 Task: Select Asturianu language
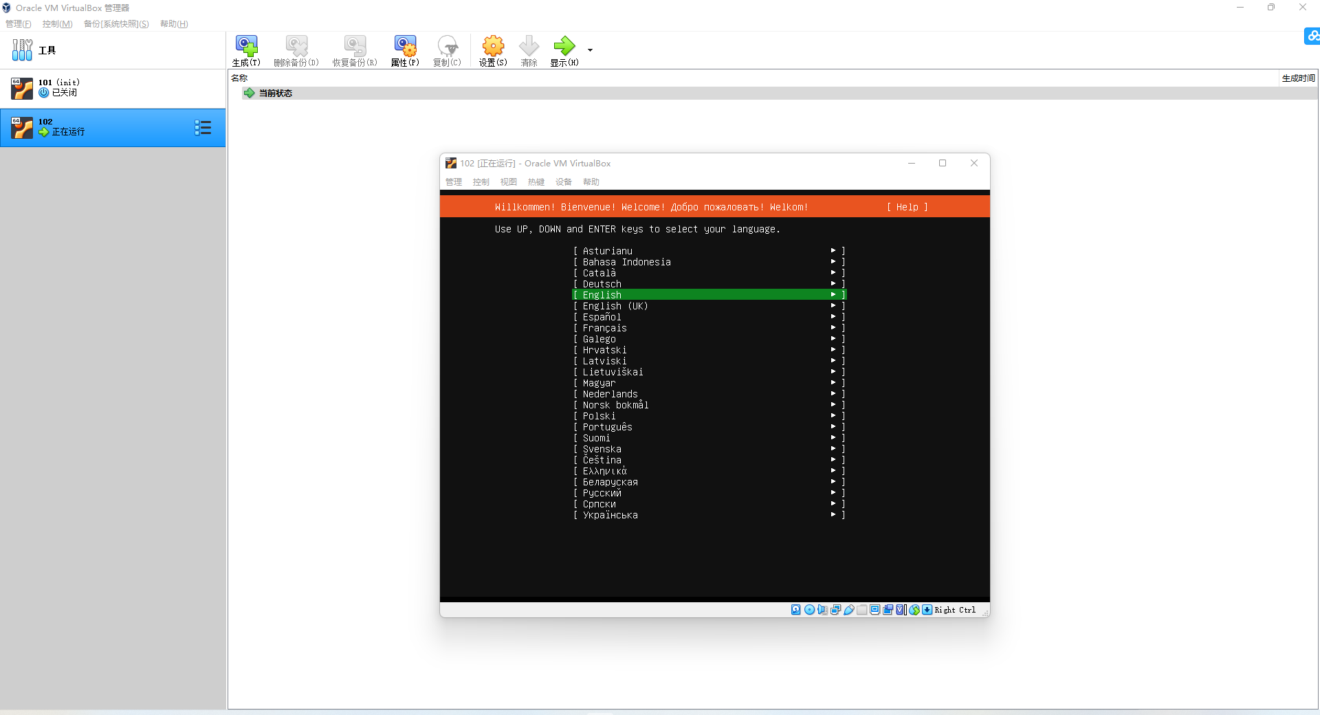[x=709, y=251]
